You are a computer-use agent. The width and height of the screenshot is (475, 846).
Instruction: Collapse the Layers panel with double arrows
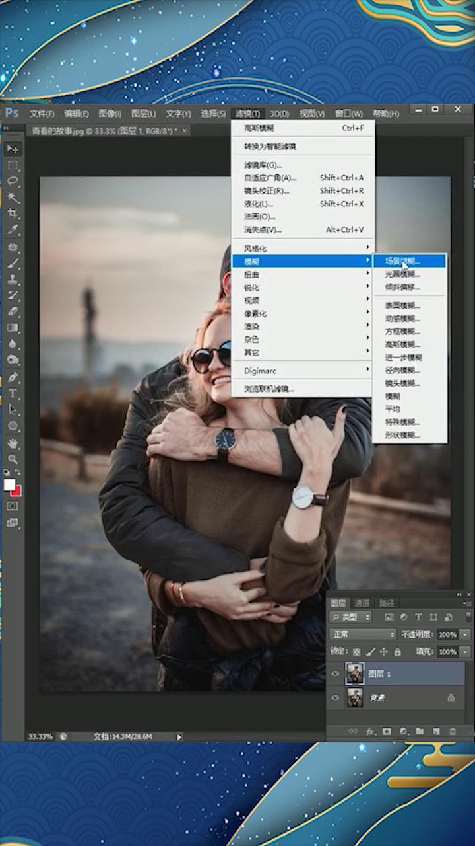(459, 594)
